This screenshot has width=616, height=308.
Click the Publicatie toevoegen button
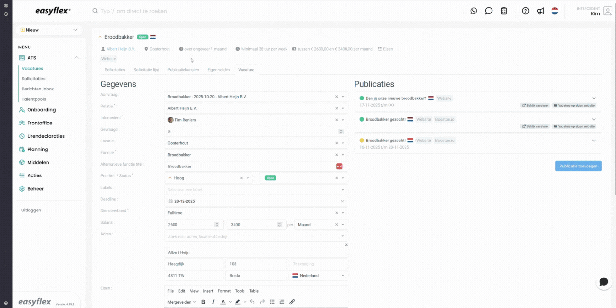[578, 166]
